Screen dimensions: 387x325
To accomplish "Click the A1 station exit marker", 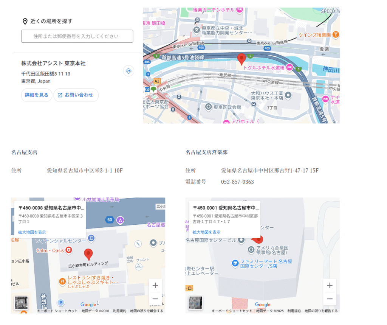I will [157, 81].
